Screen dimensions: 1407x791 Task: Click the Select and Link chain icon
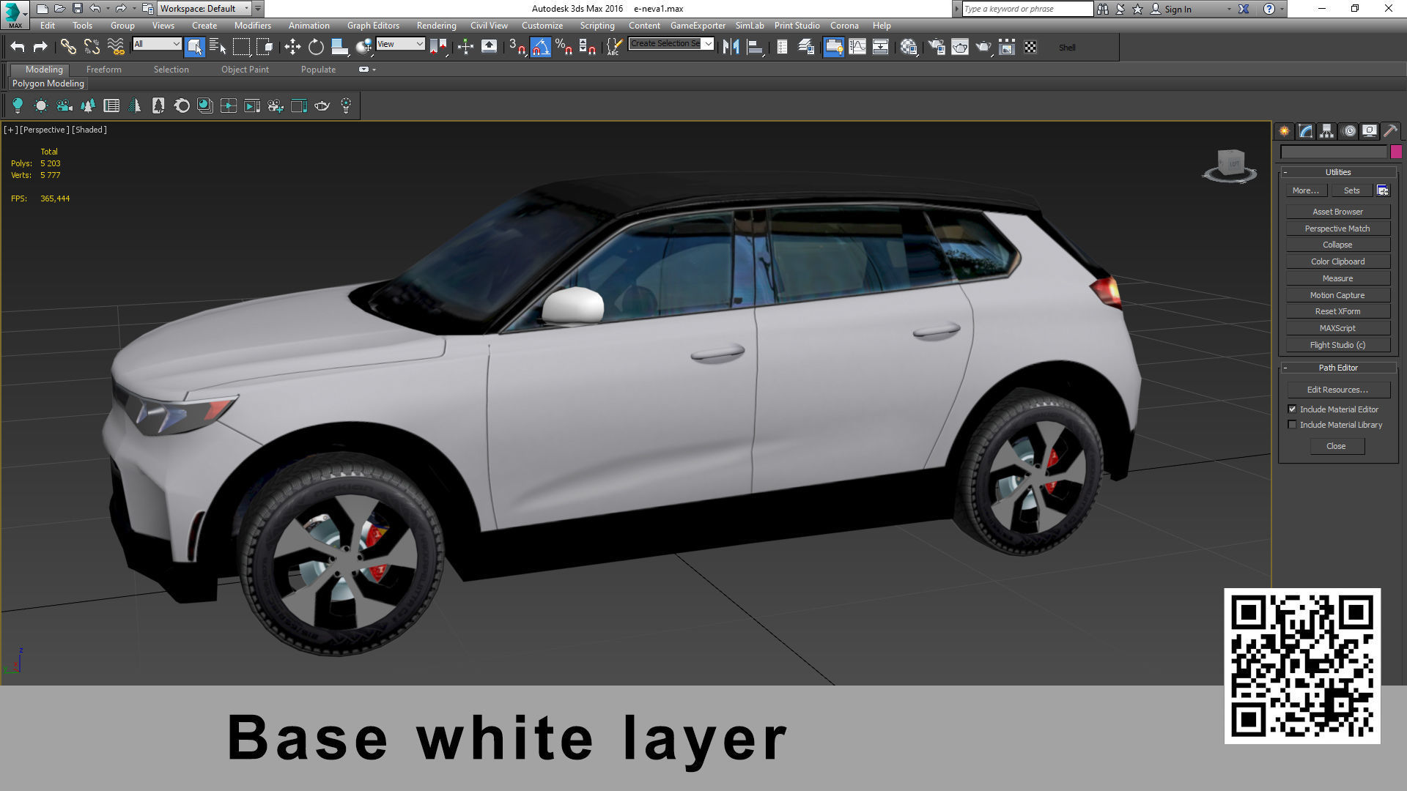point(68,48)
